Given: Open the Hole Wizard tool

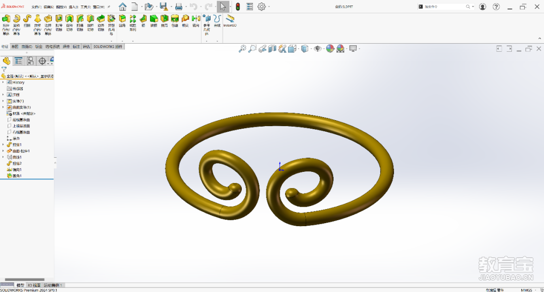Looking at the screenshot, I should coord(111,25).
